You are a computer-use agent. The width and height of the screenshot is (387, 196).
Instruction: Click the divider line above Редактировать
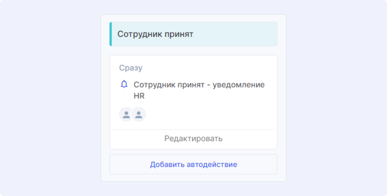click(x=193, y=130)
